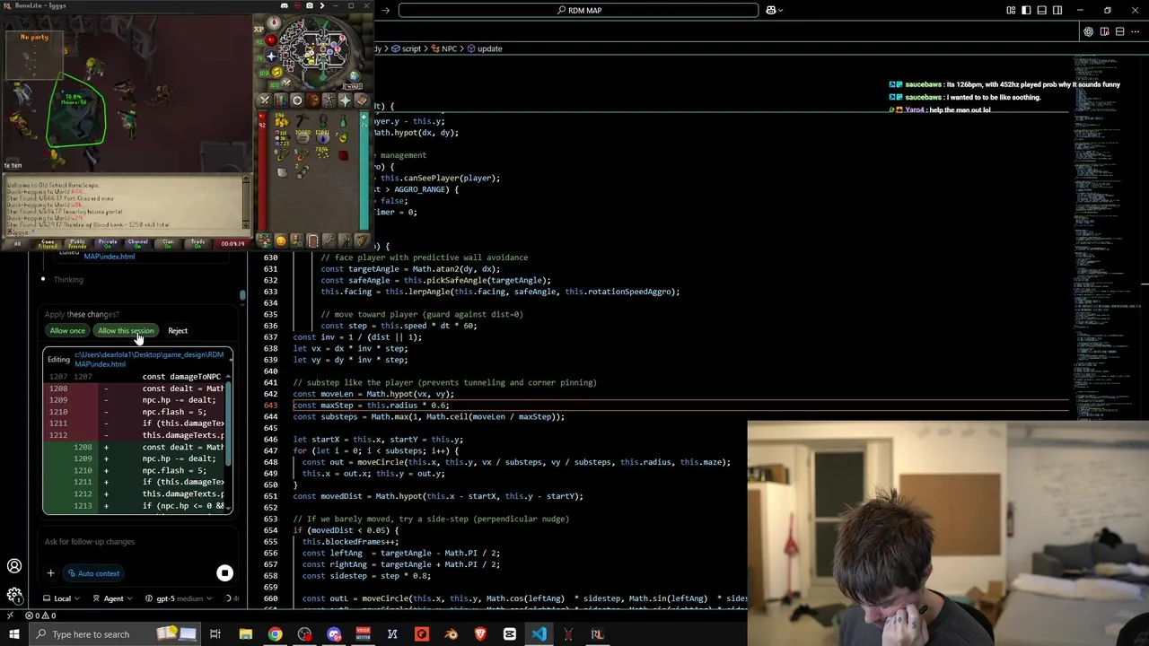Open the gpt-5 medium model dropdown

pyautogui.click(x=180, y=598)
